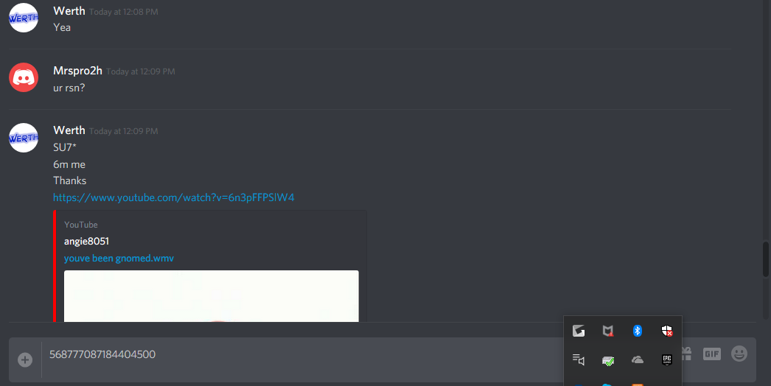Viewport: 771px width, 386px height.
Task: Click the speaker audio list tray icon
Action: (579, 360)
